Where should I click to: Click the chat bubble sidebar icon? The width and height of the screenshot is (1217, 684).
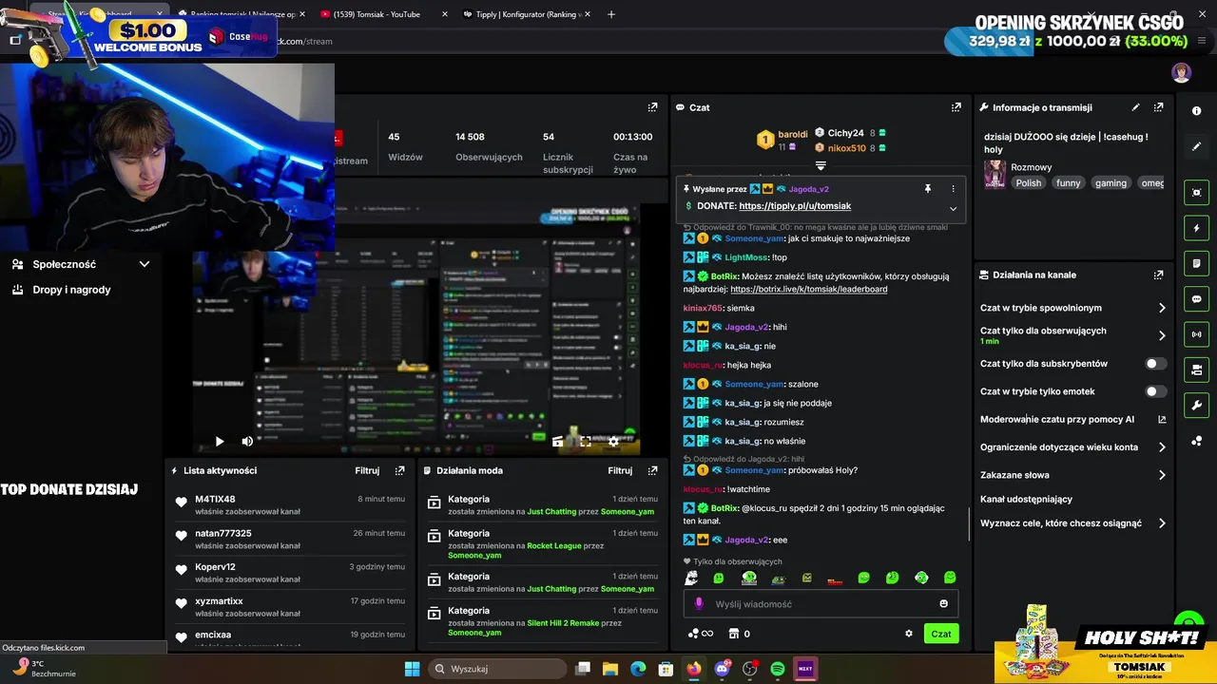(x=1196, y=299)
